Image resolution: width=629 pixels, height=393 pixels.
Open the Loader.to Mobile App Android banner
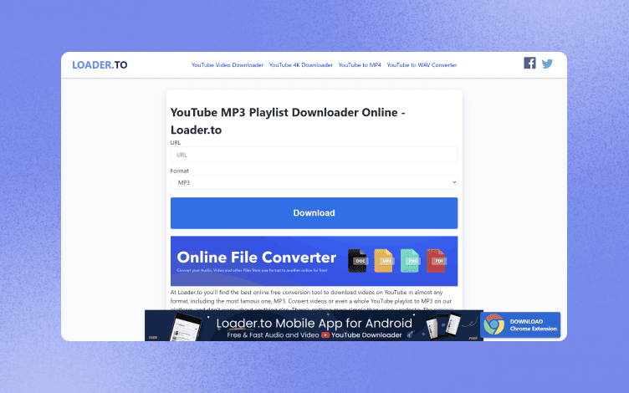[314, 325]
